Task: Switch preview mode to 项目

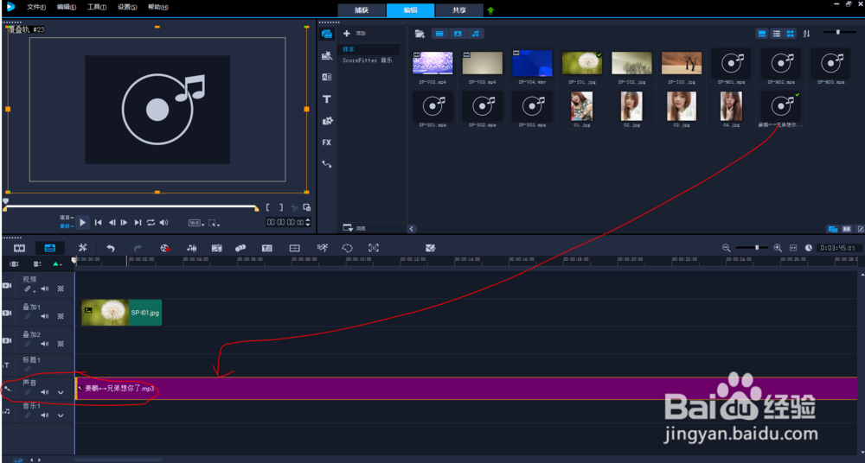Action: click(67, 219)
